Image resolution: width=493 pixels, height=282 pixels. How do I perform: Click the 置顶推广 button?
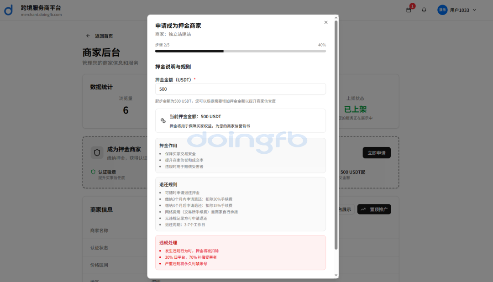(374, 209)
